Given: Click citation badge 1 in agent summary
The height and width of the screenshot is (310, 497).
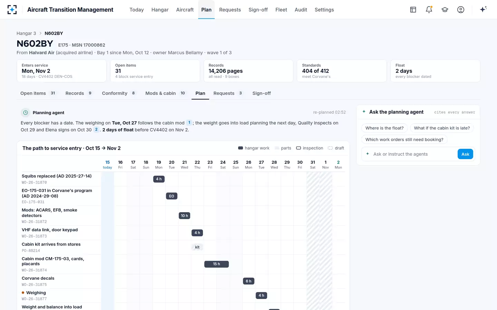Looking at the screenshot, I should pyautogui.click(x=189, y=123).
